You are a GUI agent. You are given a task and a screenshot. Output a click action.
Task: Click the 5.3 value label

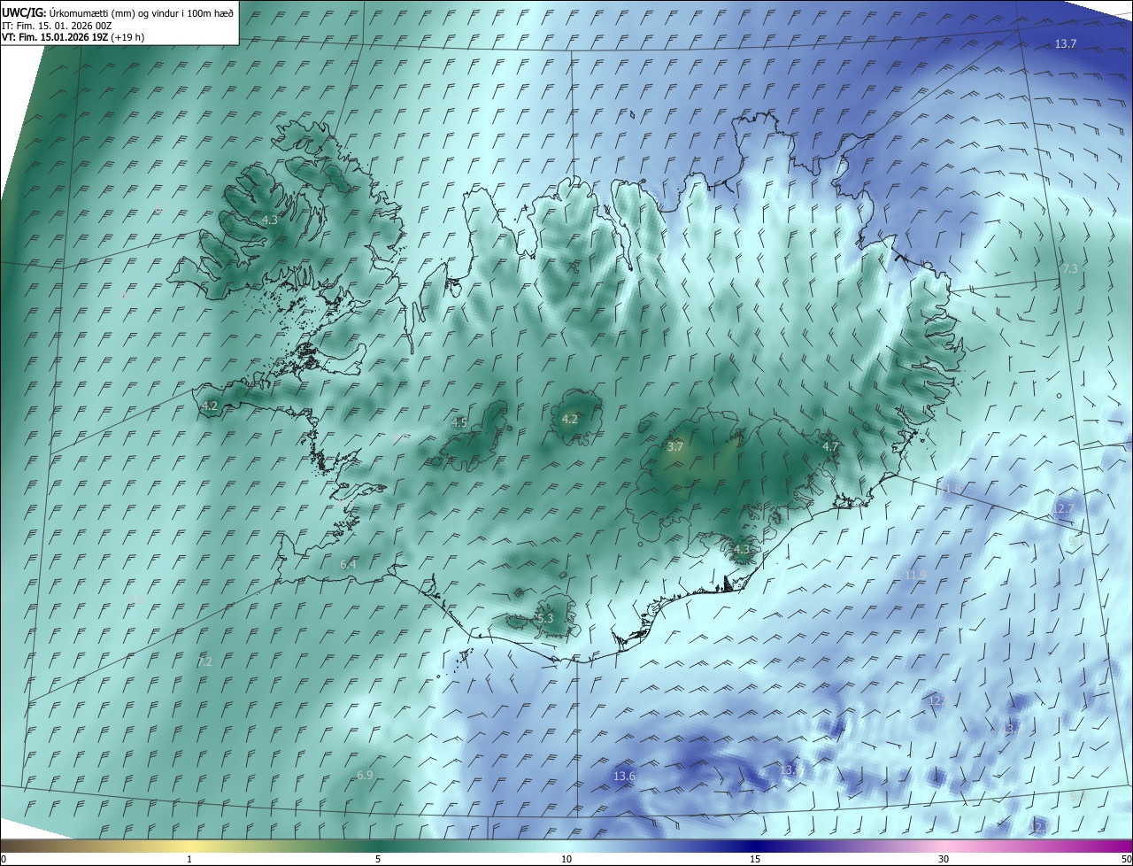pyautogui.click(x=545, y=618)
